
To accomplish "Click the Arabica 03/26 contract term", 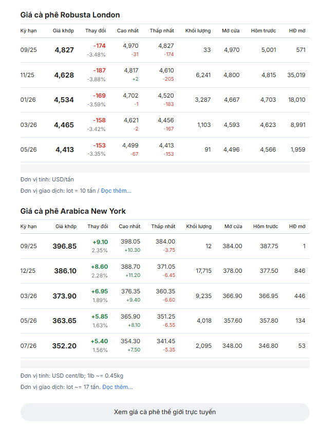I will pyautogui.click(x=28, y=296).
